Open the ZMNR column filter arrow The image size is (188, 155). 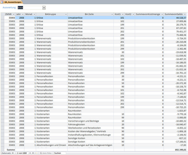tap(14, 14)
